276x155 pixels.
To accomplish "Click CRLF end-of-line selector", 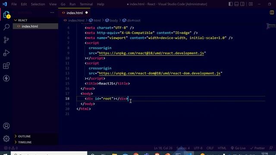I will pyautogui.click(x=210, y=148).
